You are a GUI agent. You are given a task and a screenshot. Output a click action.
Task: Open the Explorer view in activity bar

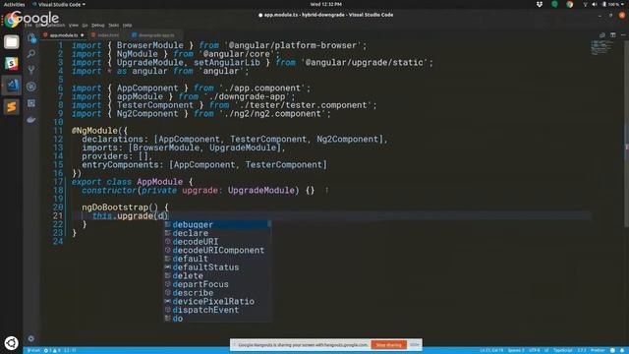[31, 38]
